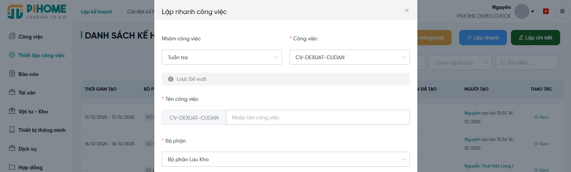Open the Chọn người tạo filter

(x=460, y=63)
